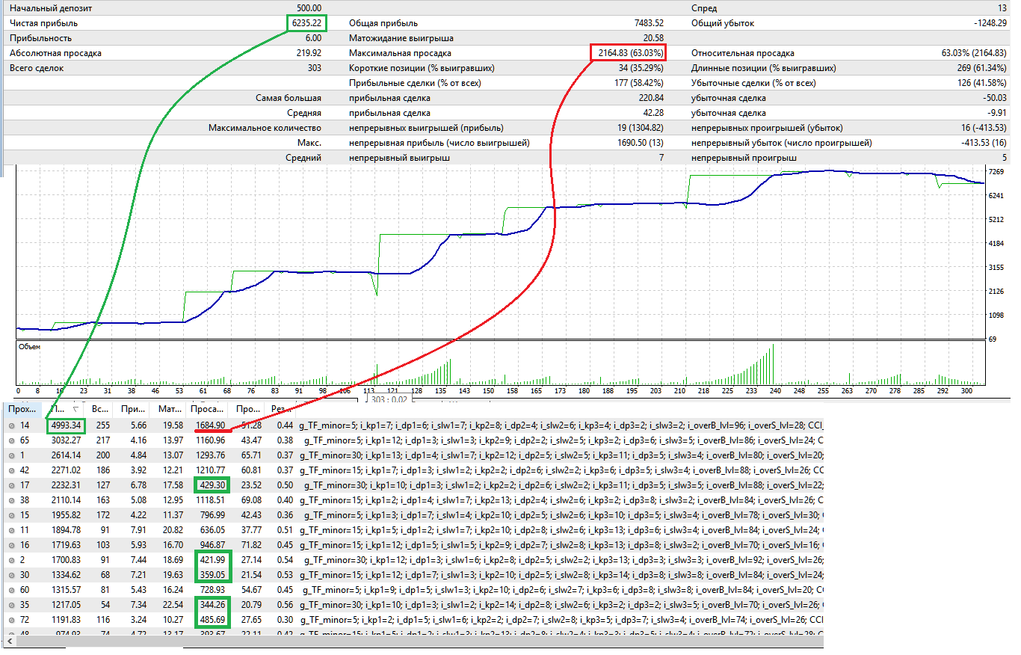Click drawdown value 421.99

212,559
